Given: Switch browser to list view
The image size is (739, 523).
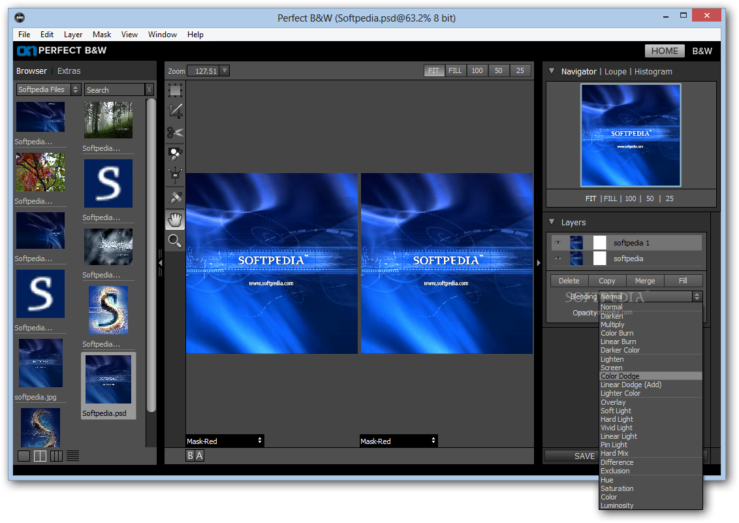Looking at the screenshot, I should tap(72, 456).
